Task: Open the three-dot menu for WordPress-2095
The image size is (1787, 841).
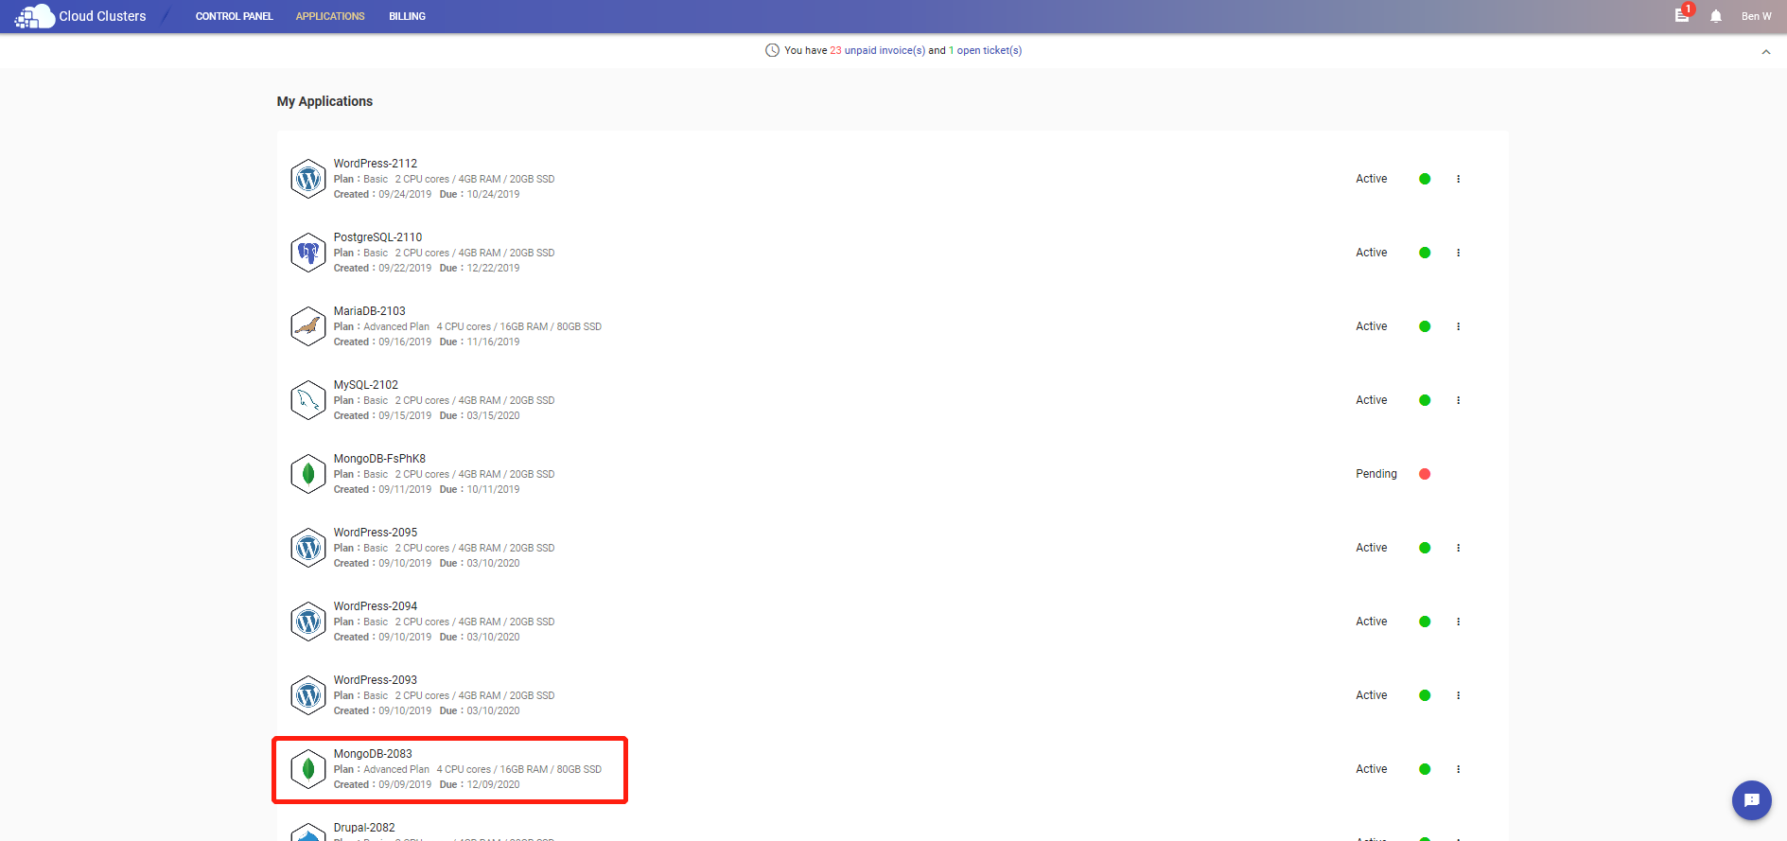Action: tap(1458, 548)
